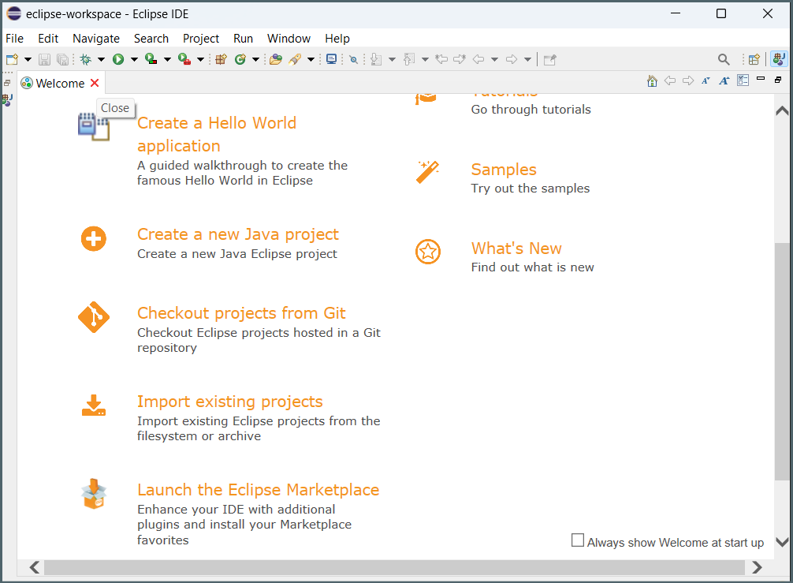The width and height of the screenshot is (793, 583).
Task: Open the Window menu
Action: 289,39
